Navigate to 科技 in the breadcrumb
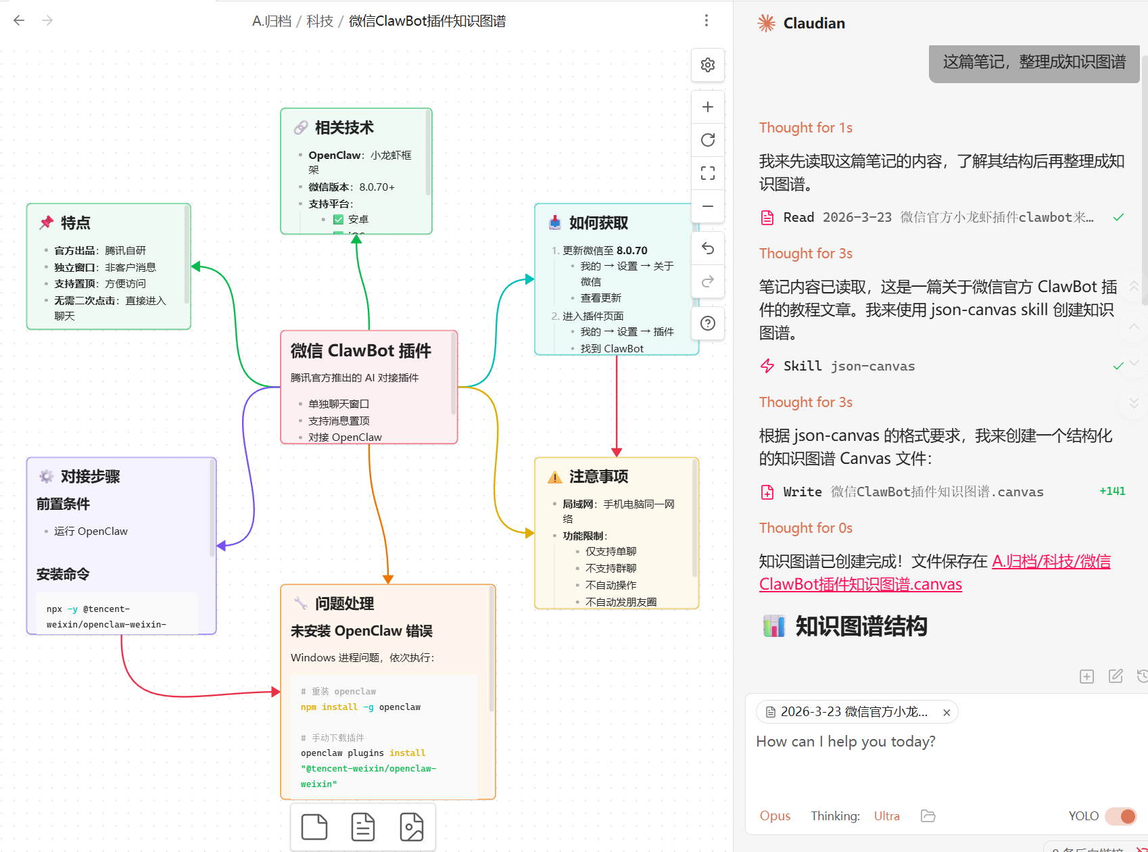This screenshot has width=1148, height=852. 318,21
